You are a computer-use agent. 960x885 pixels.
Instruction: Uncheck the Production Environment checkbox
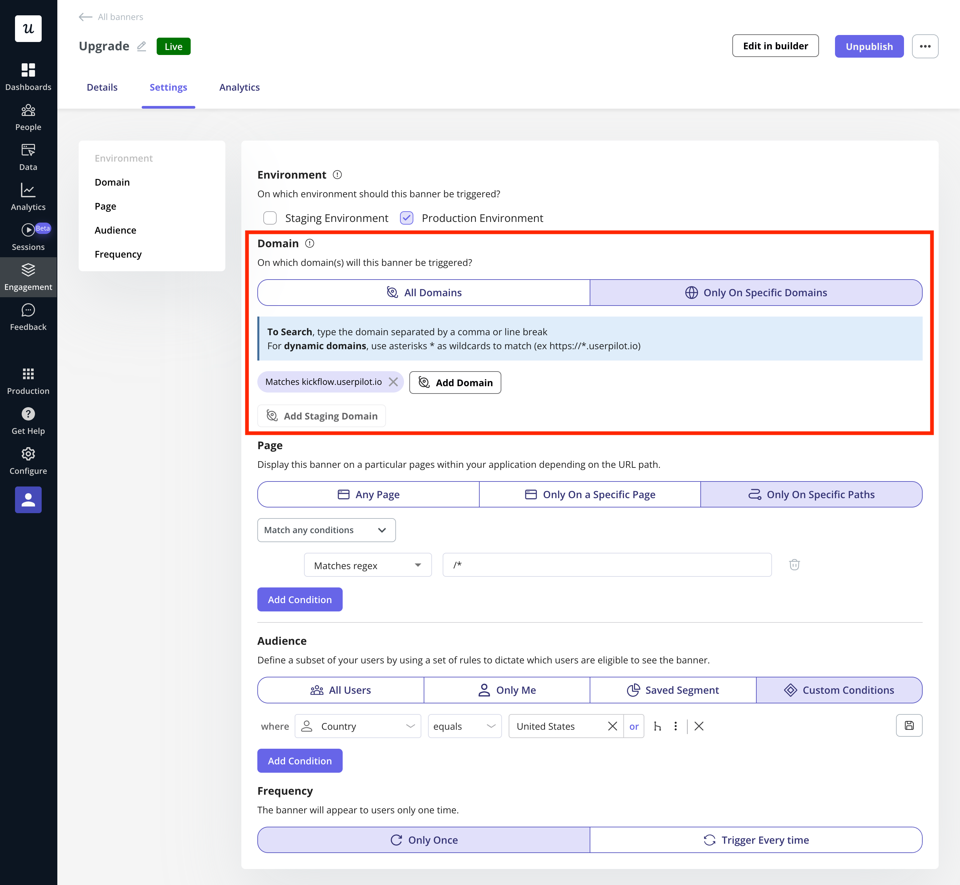pyautogui.click(x=407, y=218)
